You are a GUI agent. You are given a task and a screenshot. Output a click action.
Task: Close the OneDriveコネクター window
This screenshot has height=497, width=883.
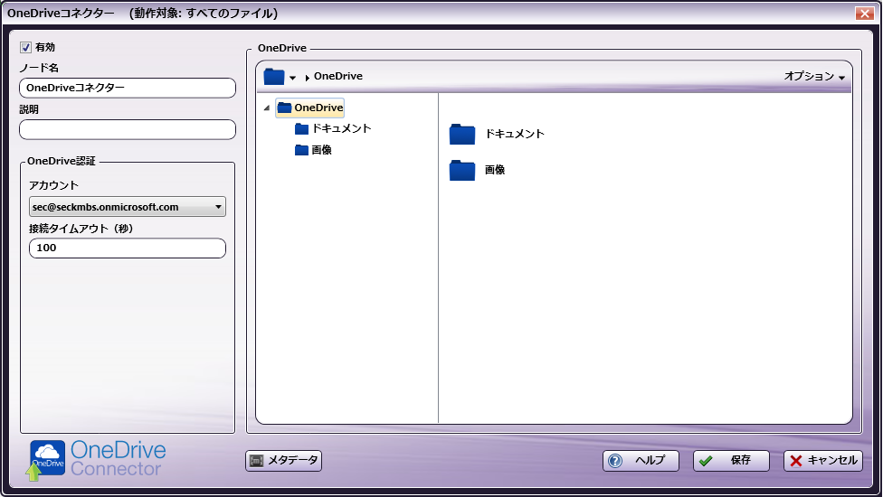864,13
